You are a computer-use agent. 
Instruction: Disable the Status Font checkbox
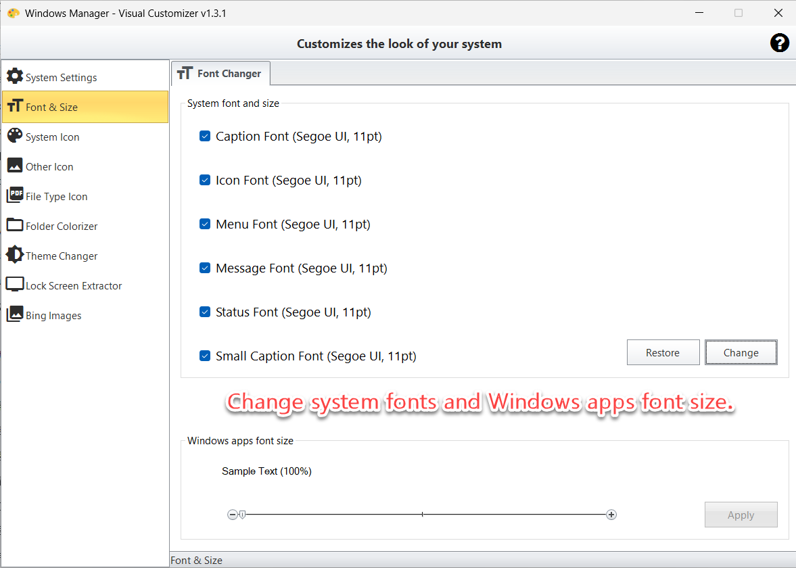205,312
